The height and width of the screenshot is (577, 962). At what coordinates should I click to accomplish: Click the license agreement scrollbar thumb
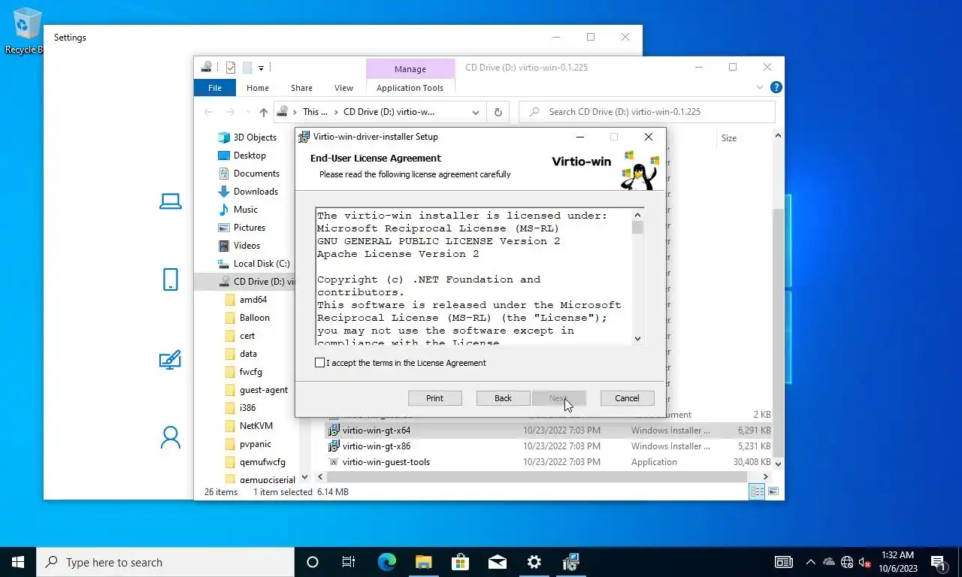637,228
